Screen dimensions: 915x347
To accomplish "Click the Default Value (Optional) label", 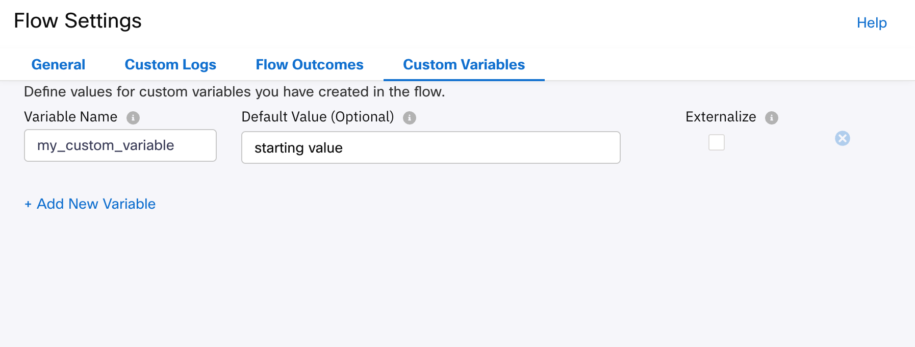I will (x=317, y=117).
